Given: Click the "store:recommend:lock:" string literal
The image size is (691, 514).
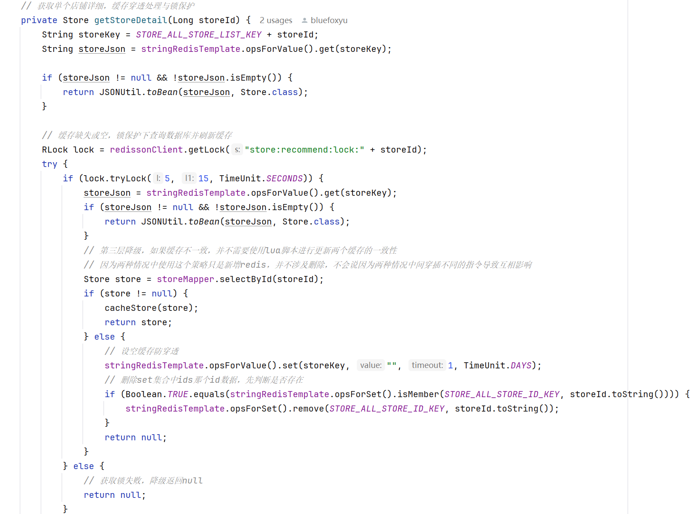Looking at the screenshot, I should (305, 150).
